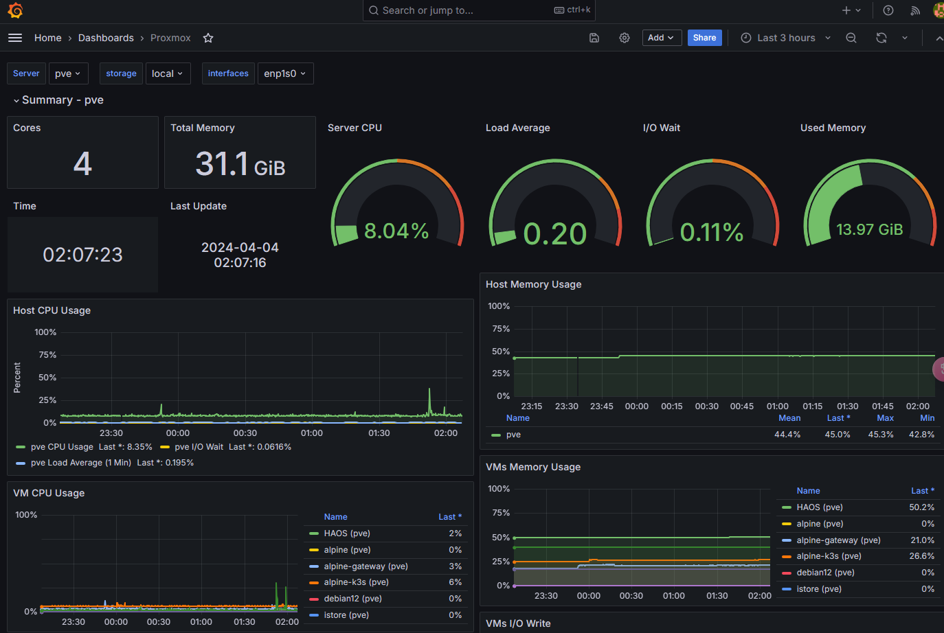Open the Add dropdown menu
Screen dimensions: 944x633
click(x=662, y=38)
